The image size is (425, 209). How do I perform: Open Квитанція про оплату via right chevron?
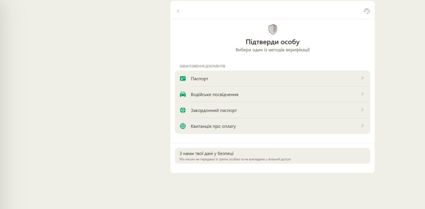pos(362,126)
